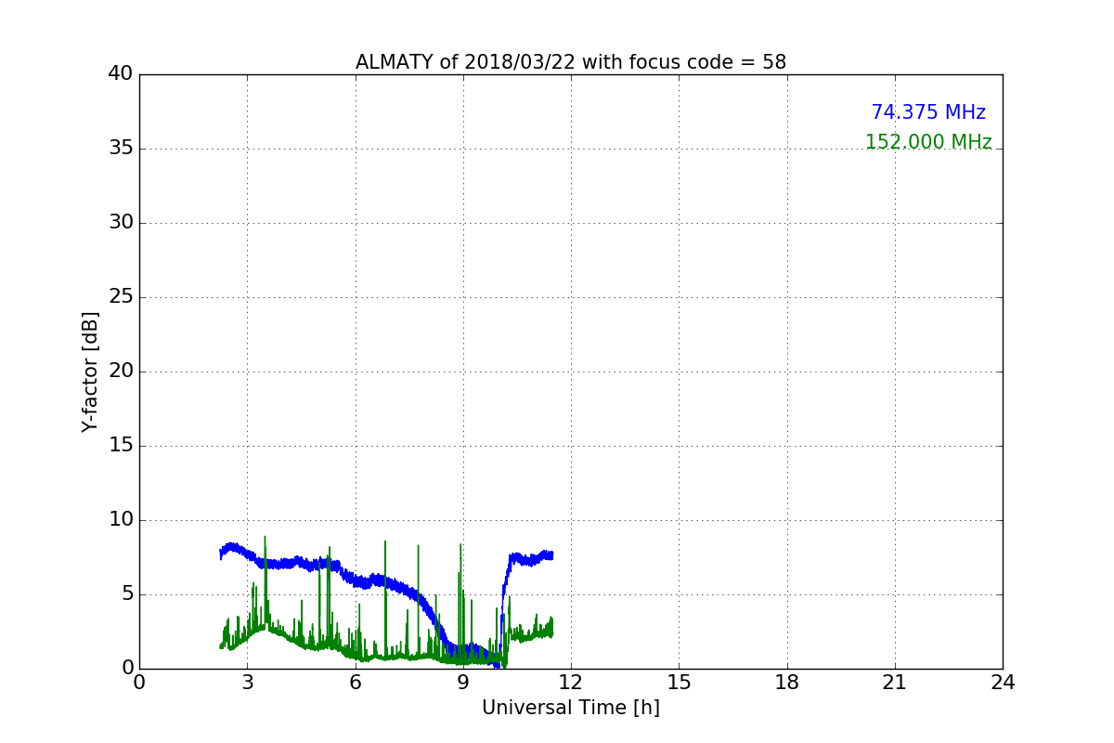
Task: Click y-axis tick label 30
Action: pyautogui.click(x=121, y=223)
